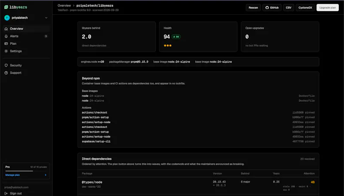The image size is (344, 196).
Task: Click the Manage plan chevron arrow
Action: tap(46, 175)
